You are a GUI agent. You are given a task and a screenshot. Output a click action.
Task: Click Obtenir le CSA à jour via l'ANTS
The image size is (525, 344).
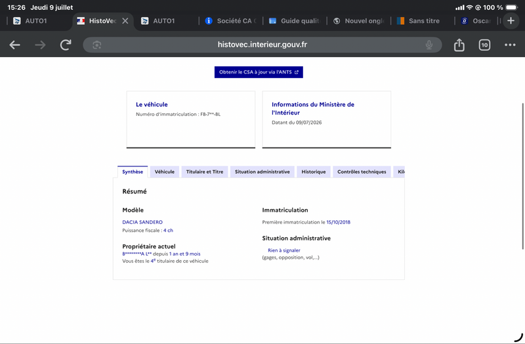click(x=259, y=72)
